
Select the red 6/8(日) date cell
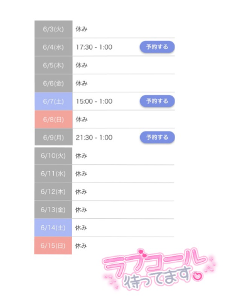(53, 120)
